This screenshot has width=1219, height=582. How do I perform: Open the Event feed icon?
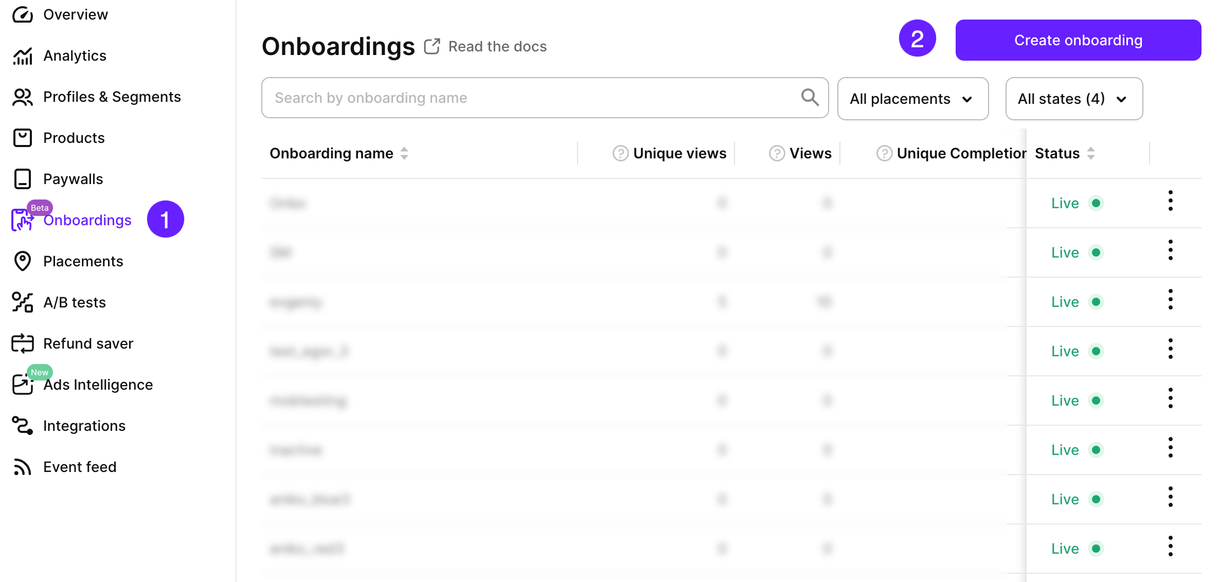(x=23, y=467)
